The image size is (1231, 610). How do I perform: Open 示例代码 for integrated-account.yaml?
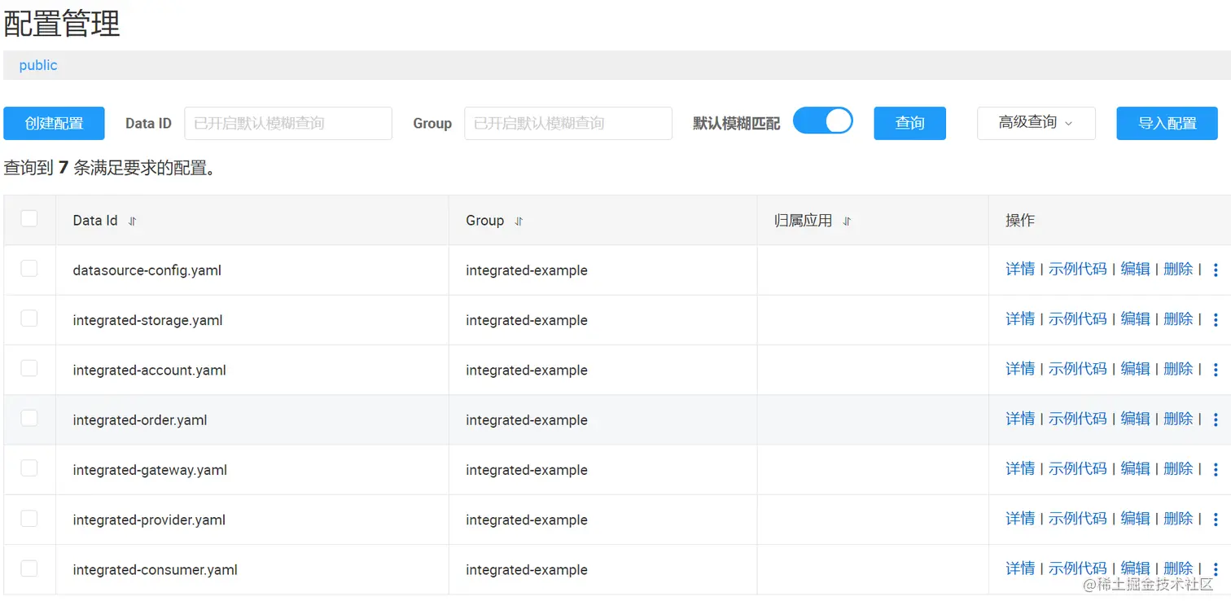pos(1078,369)
